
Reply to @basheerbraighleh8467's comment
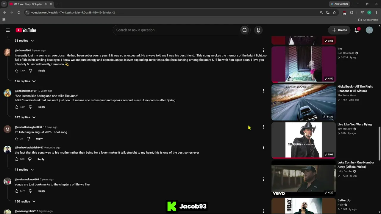(41, 159)
